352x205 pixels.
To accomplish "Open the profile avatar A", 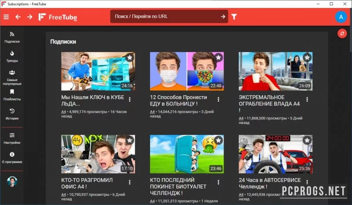I will pyautogui.click(x=341, y=17).
